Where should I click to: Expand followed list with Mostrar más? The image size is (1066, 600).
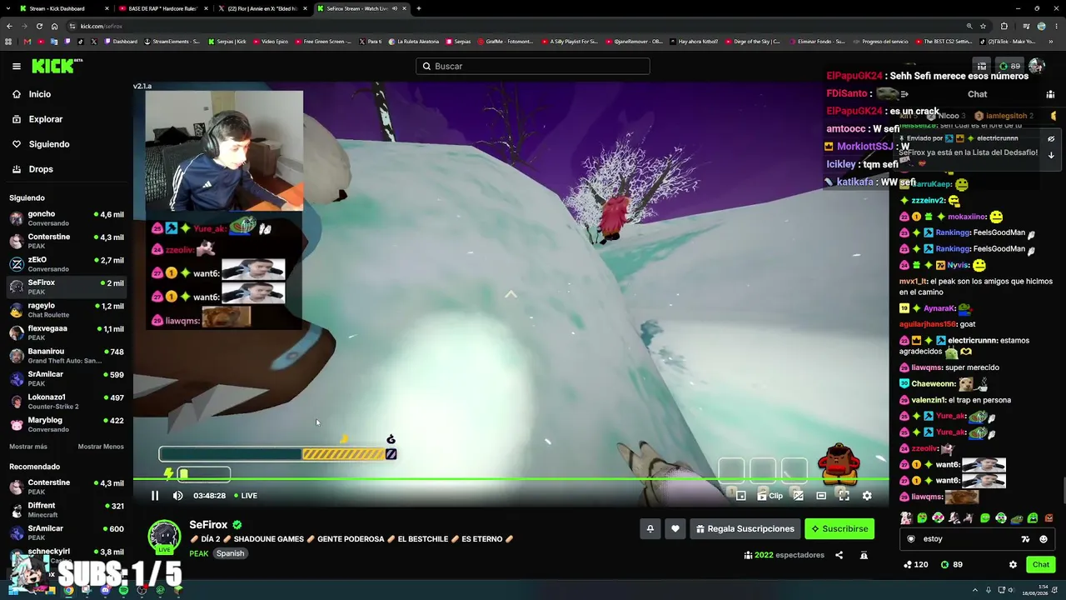tap(28, 447)
